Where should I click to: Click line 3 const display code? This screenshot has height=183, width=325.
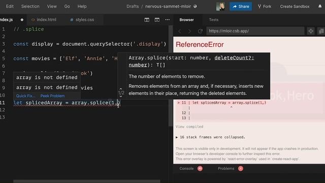point(90,44)
